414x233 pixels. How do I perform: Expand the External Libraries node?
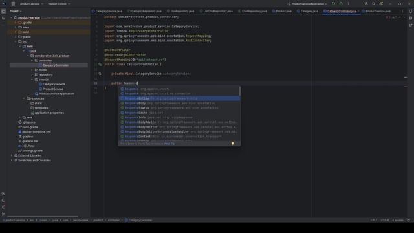pyautogui.click(x=12, y=155)
